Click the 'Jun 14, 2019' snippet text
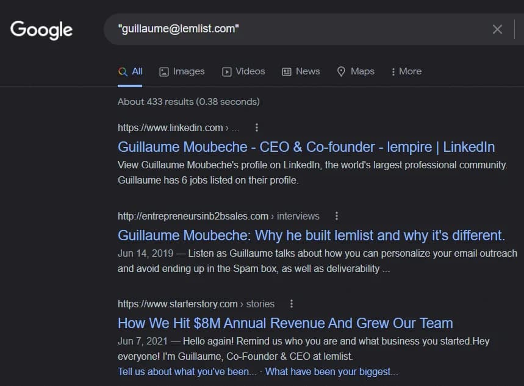This screenshot has height=386, width=524. coord(145,253)
